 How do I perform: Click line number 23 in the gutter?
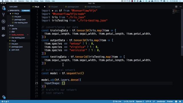[x=37, y=83]
